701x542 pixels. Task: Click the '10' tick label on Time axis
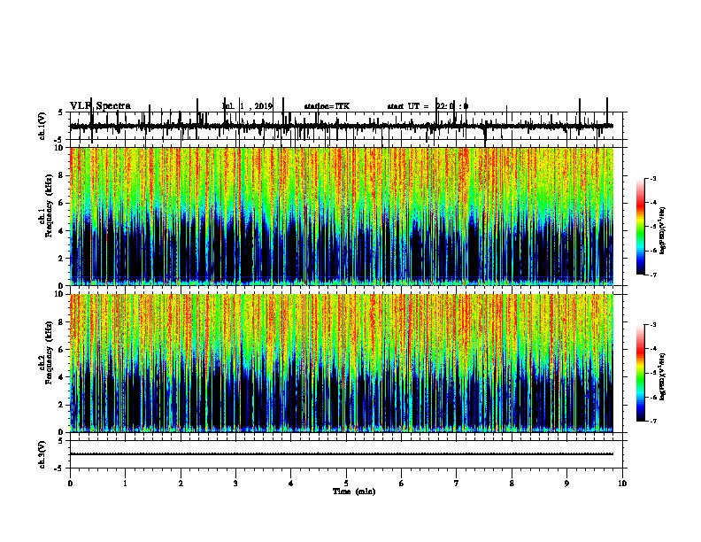(622, 484)
